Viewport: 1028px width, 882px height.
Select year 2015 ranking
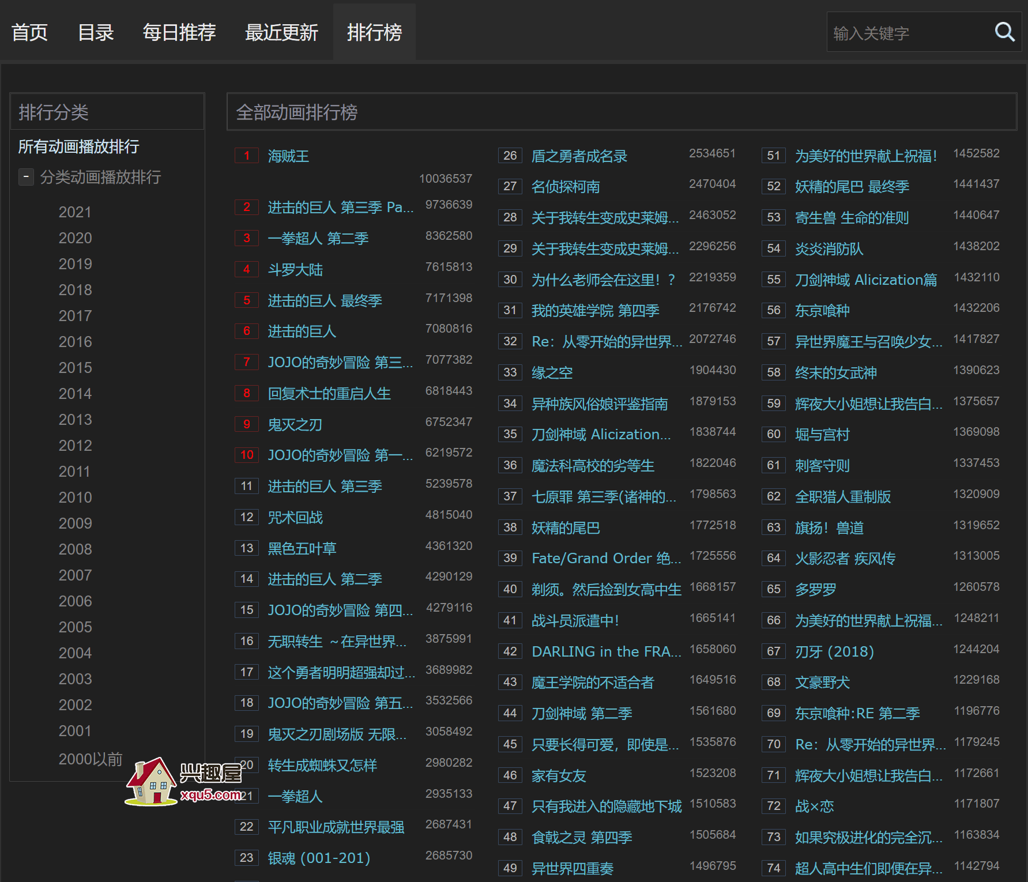coord(75,368)
